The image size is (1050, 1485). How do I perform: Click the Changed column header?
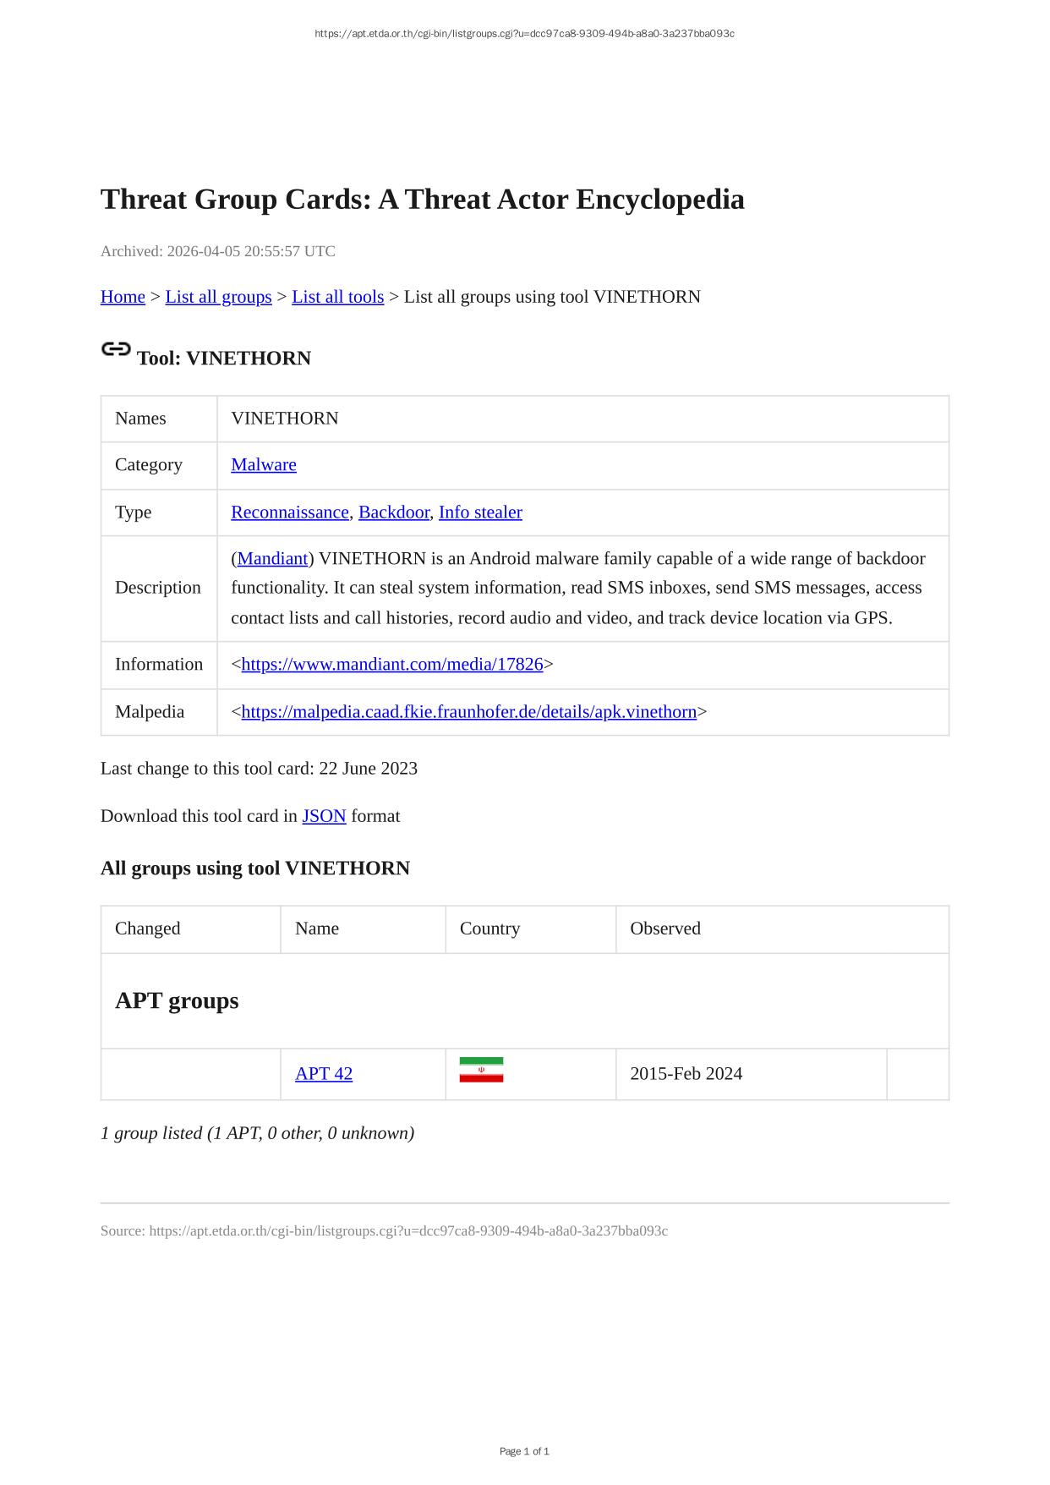[x=148, y=929]
